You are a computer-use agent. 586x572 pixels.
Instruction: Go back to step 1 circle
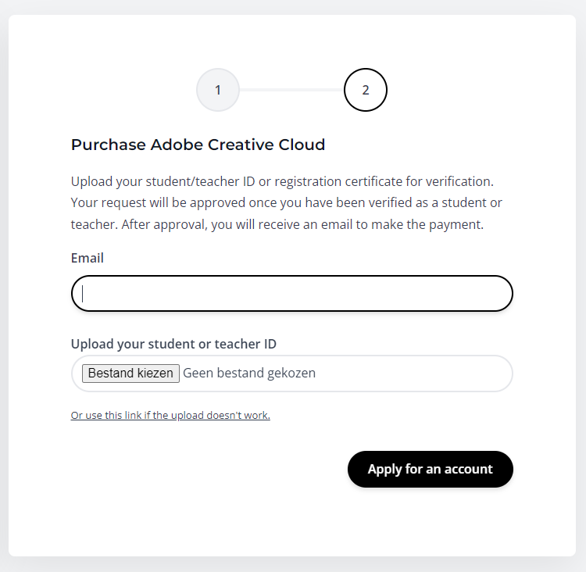tap(218, 90)
